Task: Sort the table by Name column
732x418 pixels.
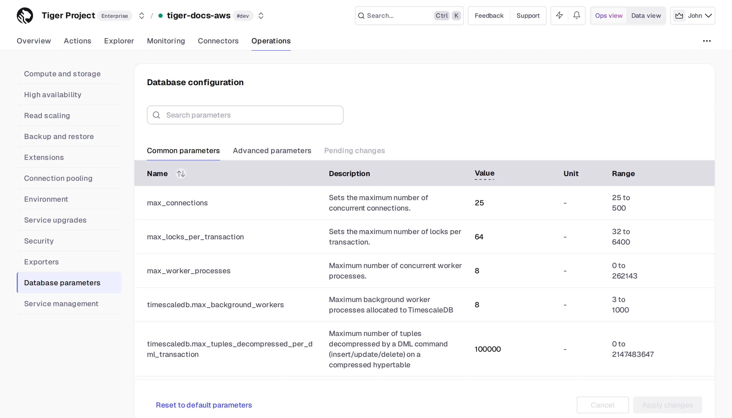Action: [x=181, y=174]
